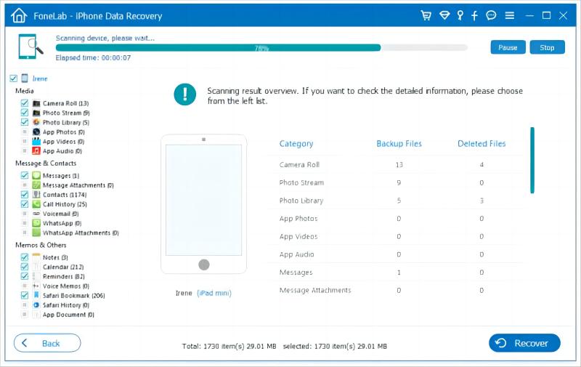Screen dimensions: 581x367
Task: Toggle the Contacts checkbox
Action: (x=25, y=195)
